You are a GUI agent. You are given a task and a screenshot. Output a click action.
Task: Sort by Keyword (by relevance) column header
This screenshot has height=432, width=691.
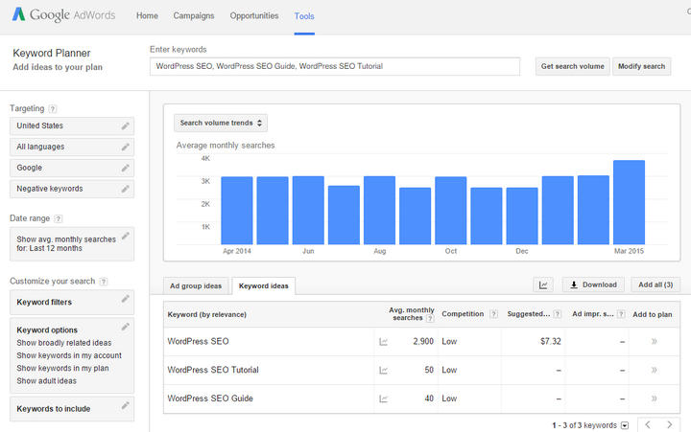206,314
